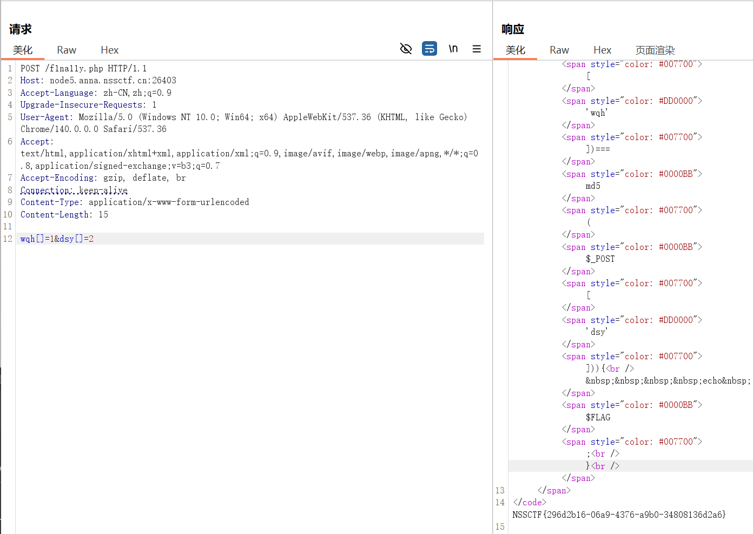Open the request hamburger options menu

[x=477, y=49]
